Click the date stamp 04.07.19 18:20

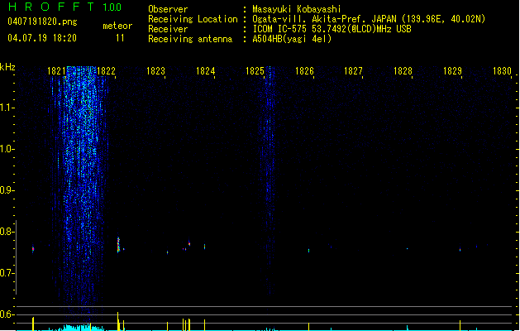(x=42, y=38)
